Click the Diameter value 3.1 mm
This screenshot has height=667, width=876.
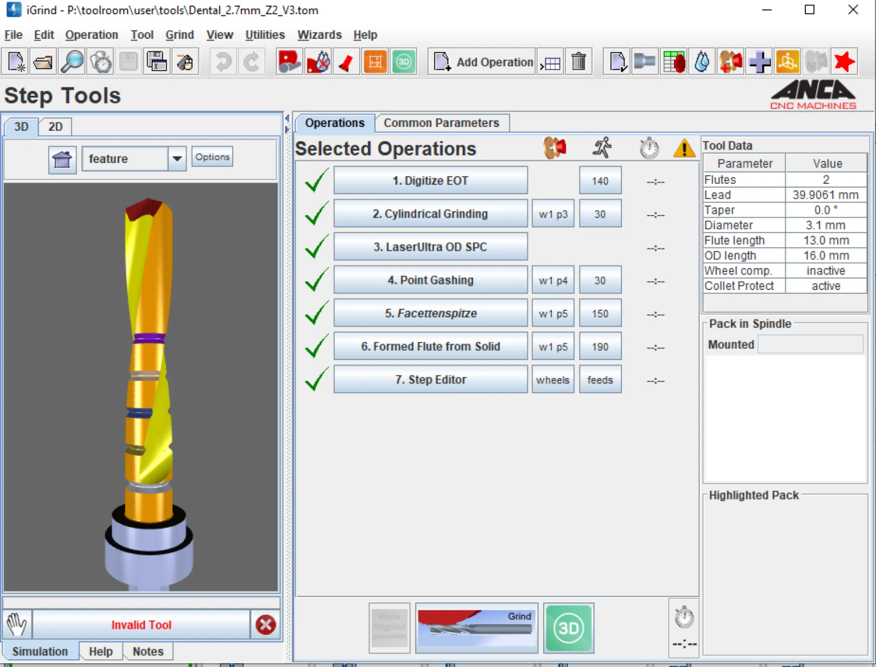826,226
